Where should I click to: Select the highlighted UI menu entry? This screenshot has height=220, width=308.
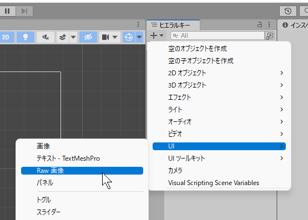(x=219, y=146)
